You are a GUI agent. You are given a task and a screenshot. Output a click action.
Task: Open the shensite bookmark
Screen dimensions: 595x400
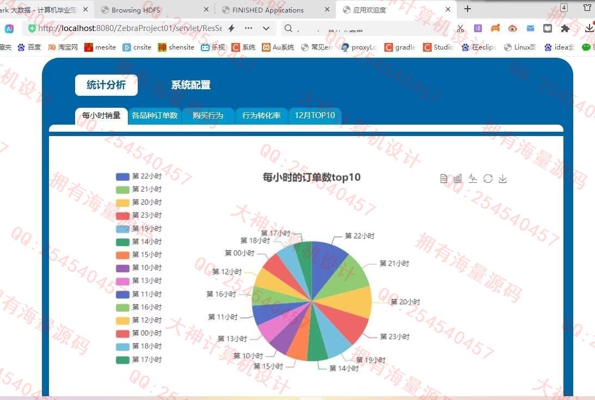pyautogui.click(x=176, y=47)
